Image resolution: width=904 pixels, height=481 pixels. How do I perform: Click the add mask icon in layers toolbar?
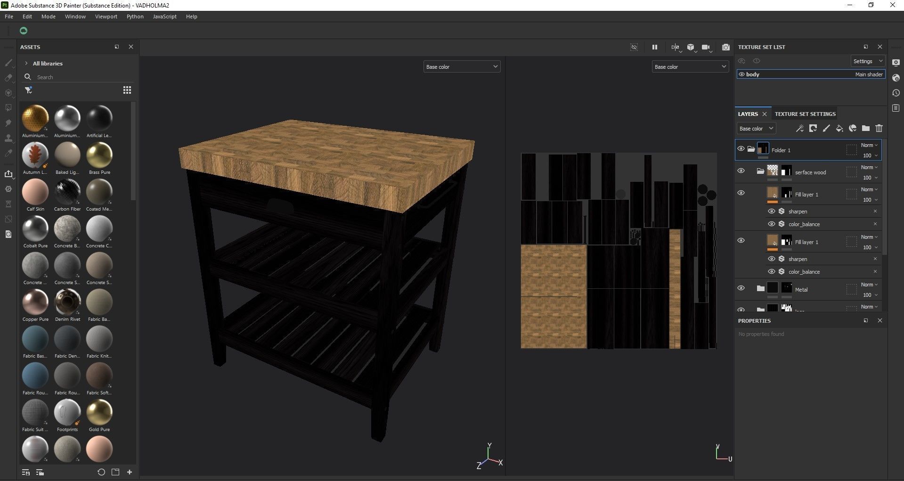tap(813, 128)
